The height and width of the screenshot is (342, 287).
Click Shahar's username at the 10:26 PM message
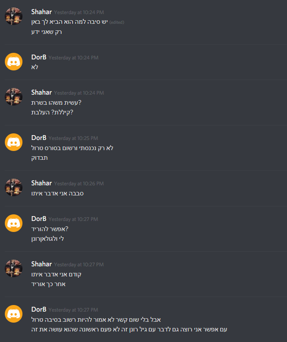(41, 183)
